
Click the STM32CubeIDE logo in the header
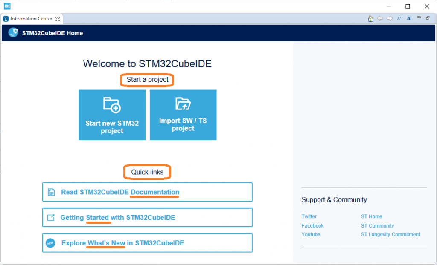pos(12,32)
